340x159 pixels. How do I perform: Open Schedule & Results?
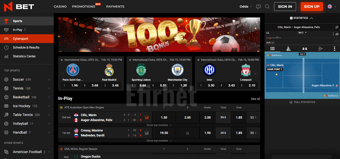(27, 47)
